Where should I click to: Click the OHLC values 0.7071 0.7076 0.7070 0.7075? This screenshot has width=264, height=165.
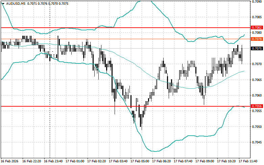click(x=48, y=3)
